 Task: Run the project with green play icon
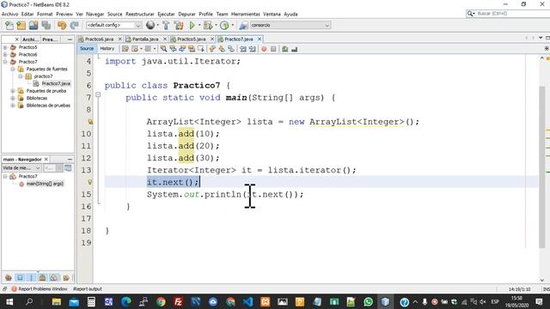[x=192, y=25]
